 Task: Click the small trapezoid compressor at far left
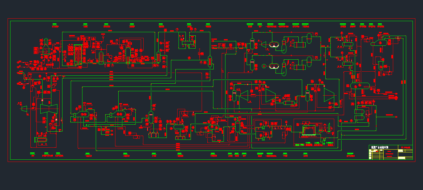24,108
